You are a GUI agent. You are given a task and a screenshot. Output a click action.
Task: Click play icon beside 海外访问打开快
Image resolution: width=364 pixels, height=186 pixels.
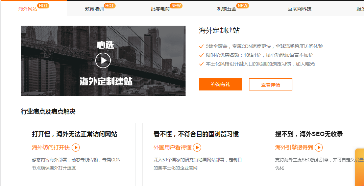point(76,148)
